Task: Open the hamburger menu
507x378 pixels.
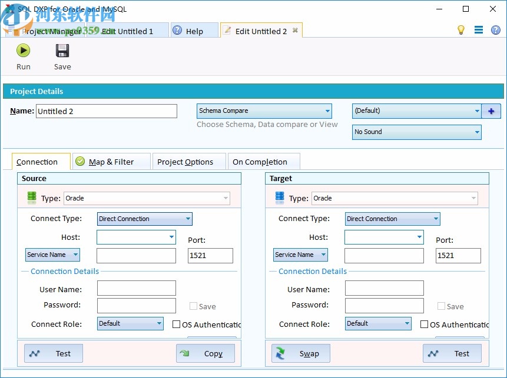Action: [x=479, y=29]
